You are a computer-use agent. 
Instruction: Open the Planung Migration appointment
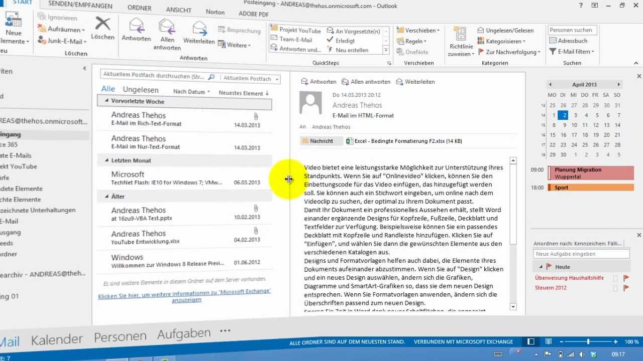point(591,173)
